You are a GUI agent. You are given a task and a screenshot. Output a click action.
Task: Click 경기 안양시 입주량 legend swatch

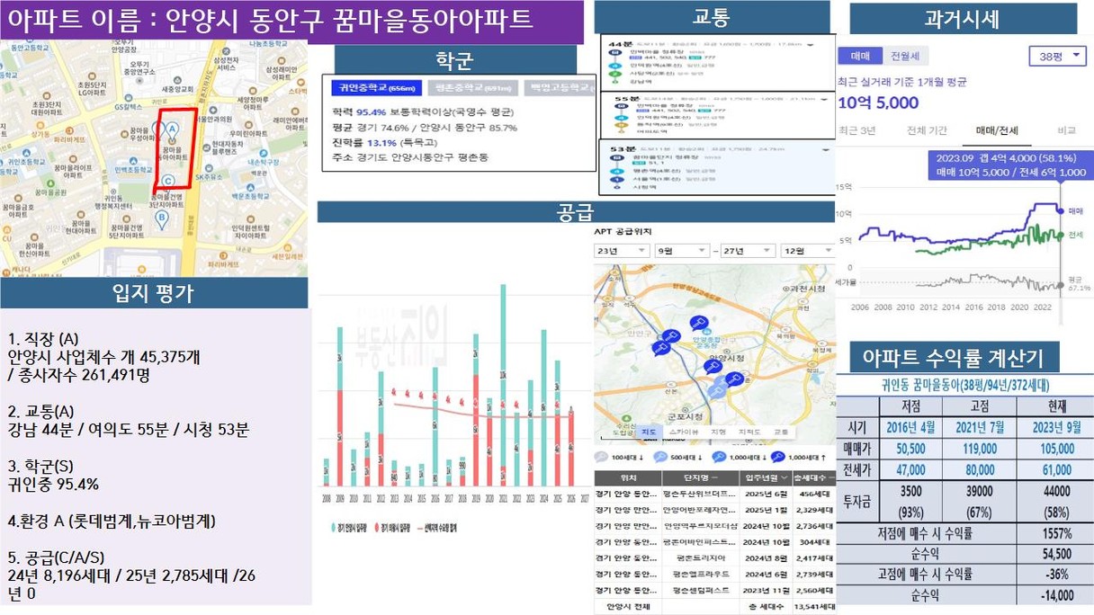coord(335,528)
